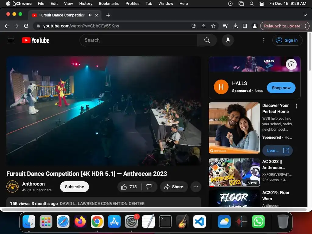Close the Fursuit Dance Competition tab

[97, 15]
